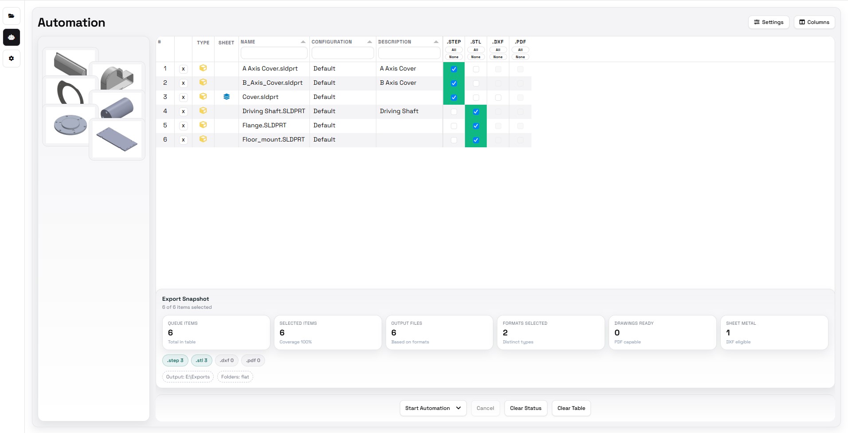Open the folder view in sidebar
This screenshot has width=848, height=433.
pyautogui.click(x=12, y=16)
